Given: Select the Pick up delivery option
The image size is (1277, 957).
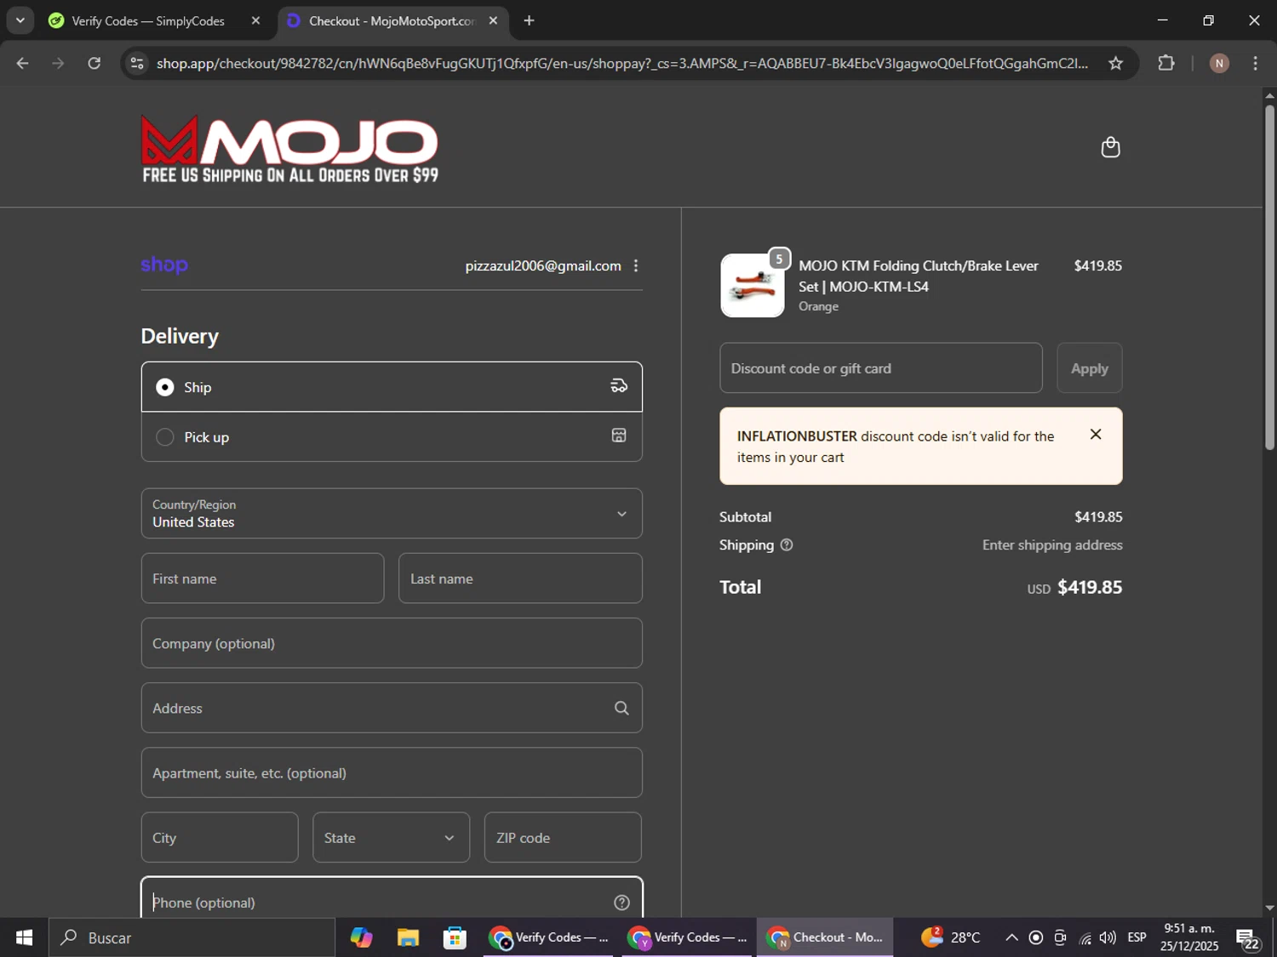Looking at the screenshot, I should pyautogui.click(x=165, y=437).
